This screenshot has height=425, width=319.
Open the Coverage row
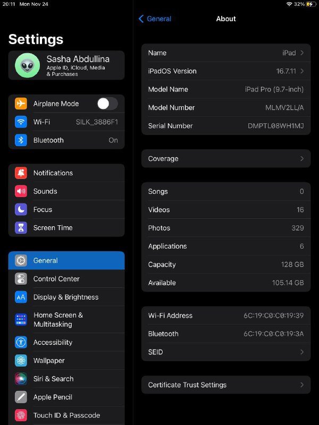(x=226, y=158)
